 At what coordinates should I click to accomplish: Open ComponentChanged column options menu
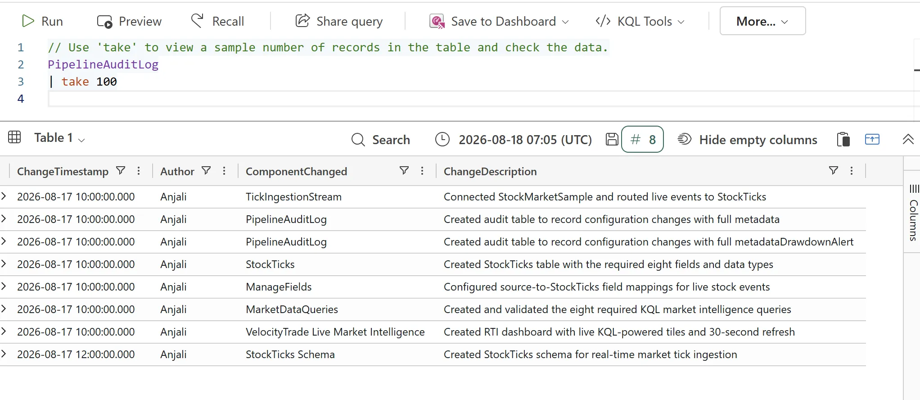coord(422,171)
